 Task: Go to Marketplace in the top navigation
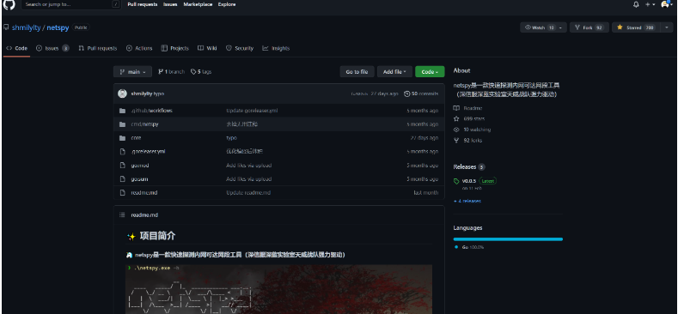pos(198,4)
